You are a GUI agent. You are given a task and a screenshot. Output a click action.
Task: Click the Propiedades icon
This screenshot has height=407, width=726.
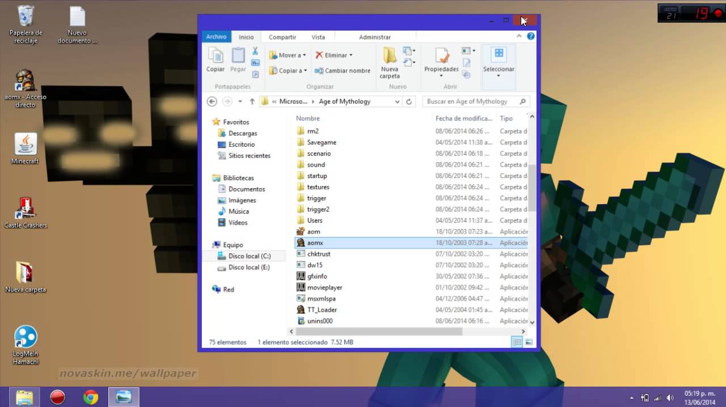tap(442, 56)
